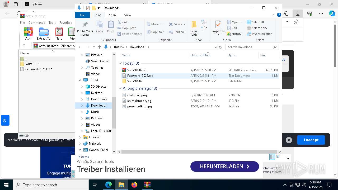Dismiss the cookie banner X

[289, 140]
